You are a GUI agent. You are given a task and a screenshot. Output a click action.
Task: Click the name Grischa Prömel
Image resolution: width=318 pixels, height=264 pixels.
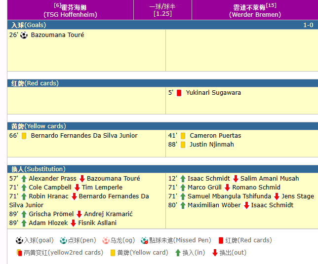(51, 214)
